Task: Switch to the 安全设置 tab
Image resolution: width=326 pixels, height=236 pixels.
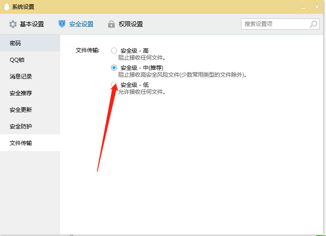Action: click(x=76, y=24)
